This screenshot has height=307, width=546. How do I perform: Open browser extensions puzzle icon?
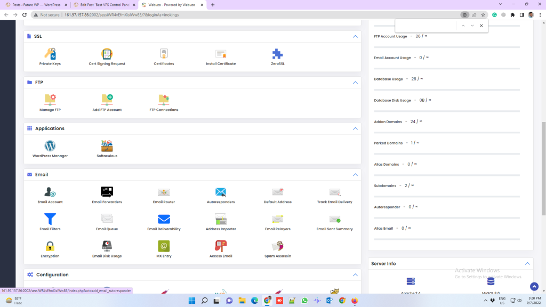512,15
